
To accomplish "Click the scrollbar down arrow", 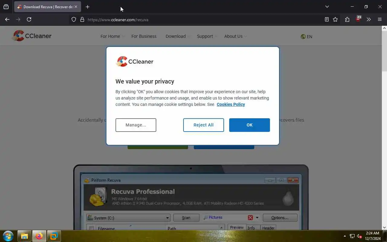I will point(384,227).
